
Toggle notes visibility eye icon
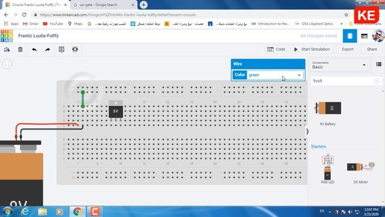coord(75,49)
